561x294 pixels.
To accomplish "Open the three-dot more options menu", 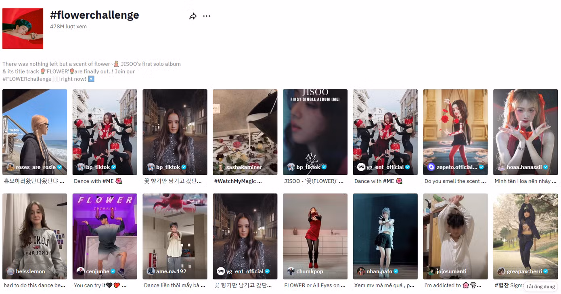I will pos(207,16).
